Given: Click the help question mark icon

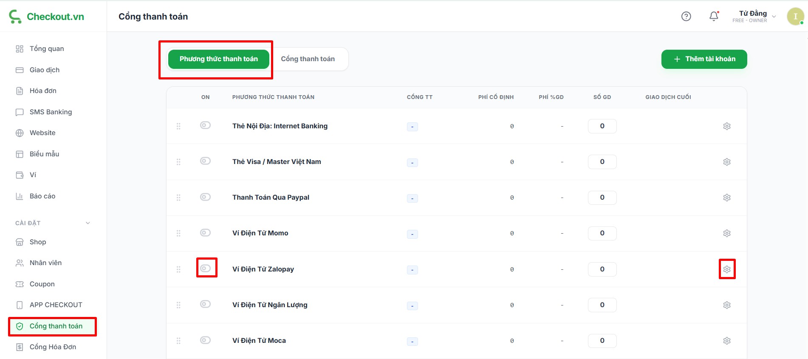Looking at the screenshot, I should click(686, 16).
